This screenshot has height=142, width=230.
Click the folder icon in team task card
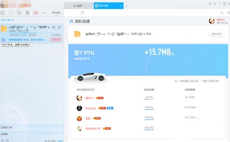click(x=77, y=34)
